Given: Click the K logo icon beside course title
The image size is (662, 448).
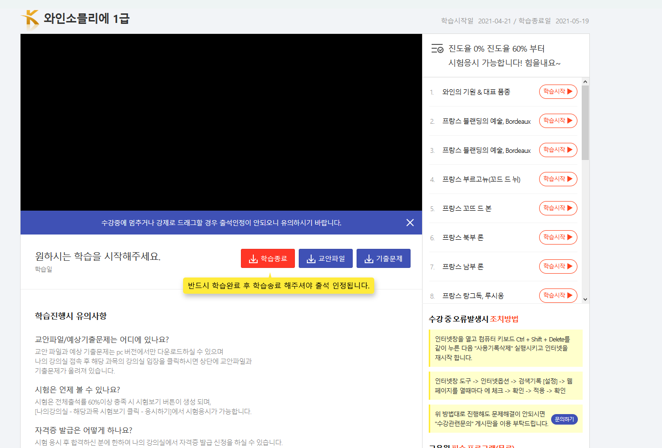Looking at the screenshot, I should coord(30,20).
